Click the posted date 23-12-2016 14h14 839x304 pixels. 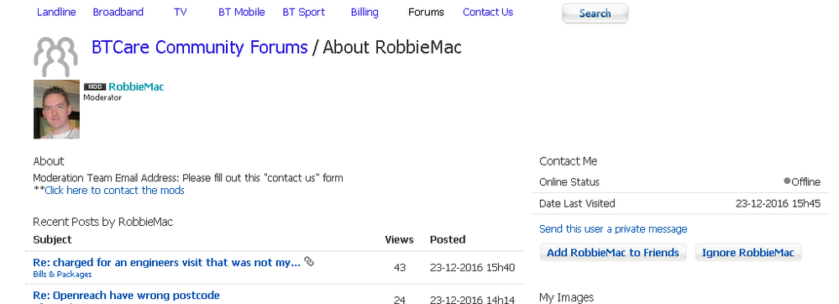click(473, 300)
